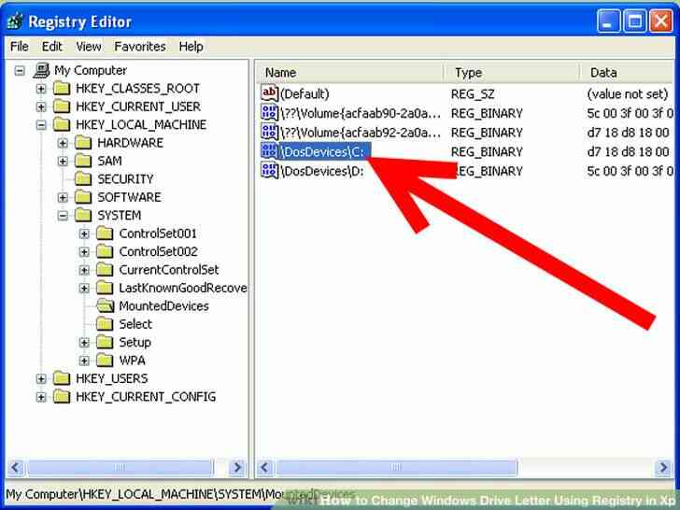680x510 pixels.
Task: Expand the SOFTWARE key
Action: tap(63, 198)
